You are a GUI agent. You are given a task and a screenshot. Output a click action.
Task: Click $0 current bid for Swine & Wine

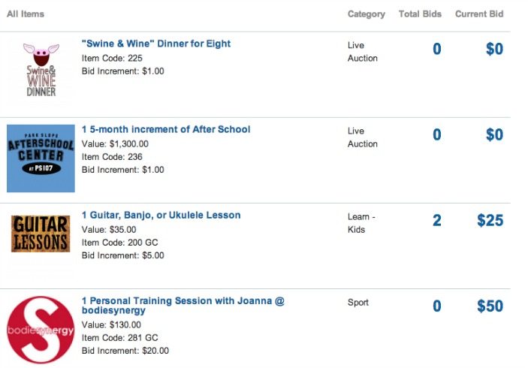click(494, 50)
